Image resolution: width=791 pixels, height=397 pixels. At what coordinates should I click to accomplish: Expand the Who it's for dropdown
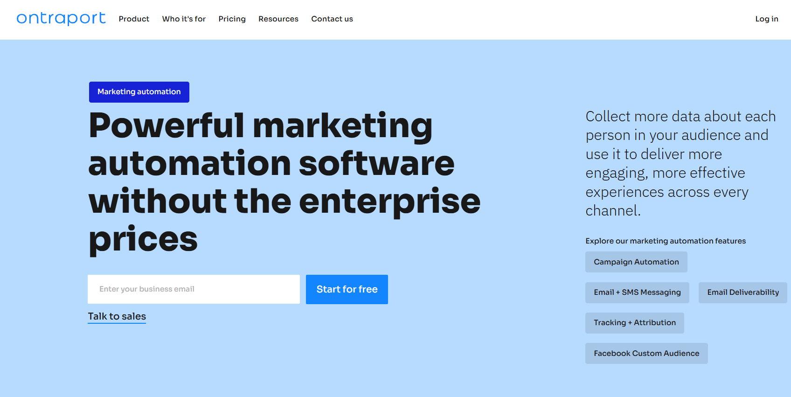pyautogui.click(x=184, y=19)
